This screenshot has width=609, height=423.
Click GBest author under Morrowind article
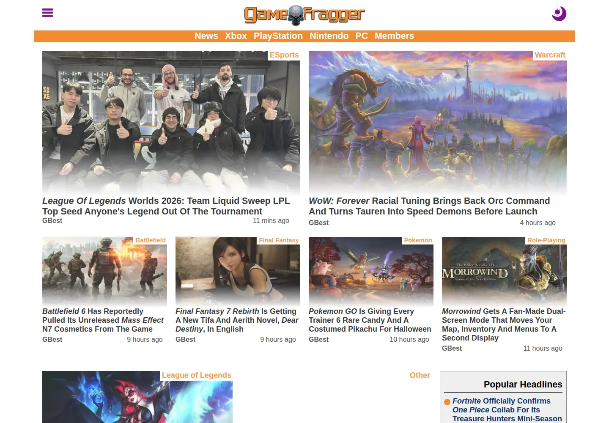[452, 349]
